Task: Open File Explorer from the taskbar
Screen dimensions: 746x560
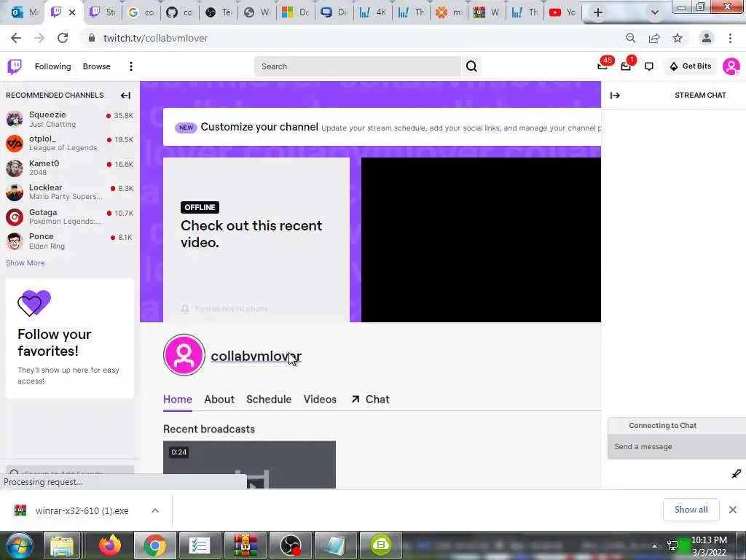Action: click(62, 545)
